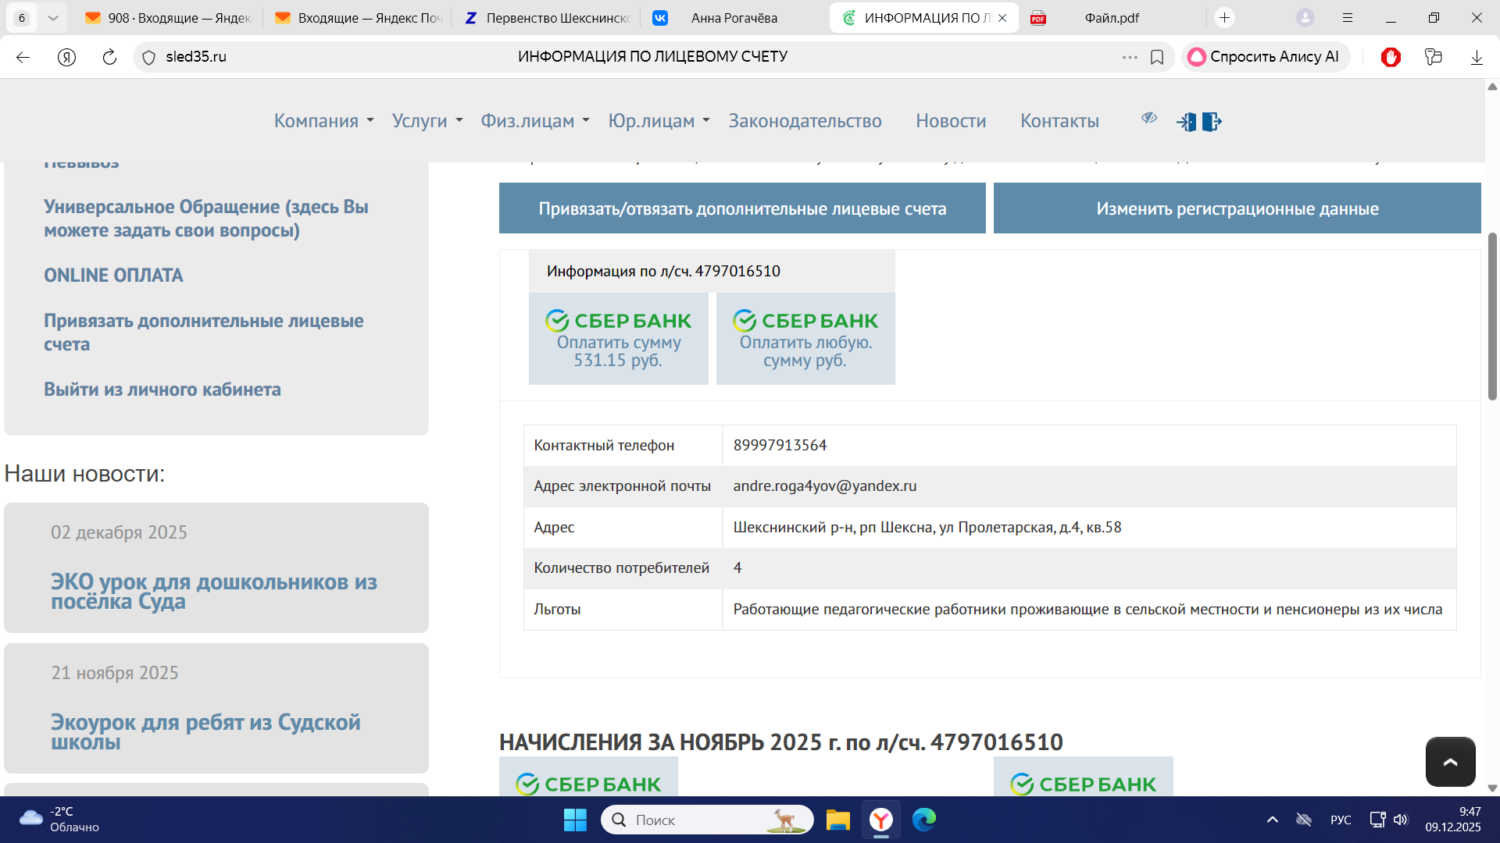Viewport: 1500px width, 843px height.
Task: Click the logout door icon in navbar
Action: (1211, 122)
